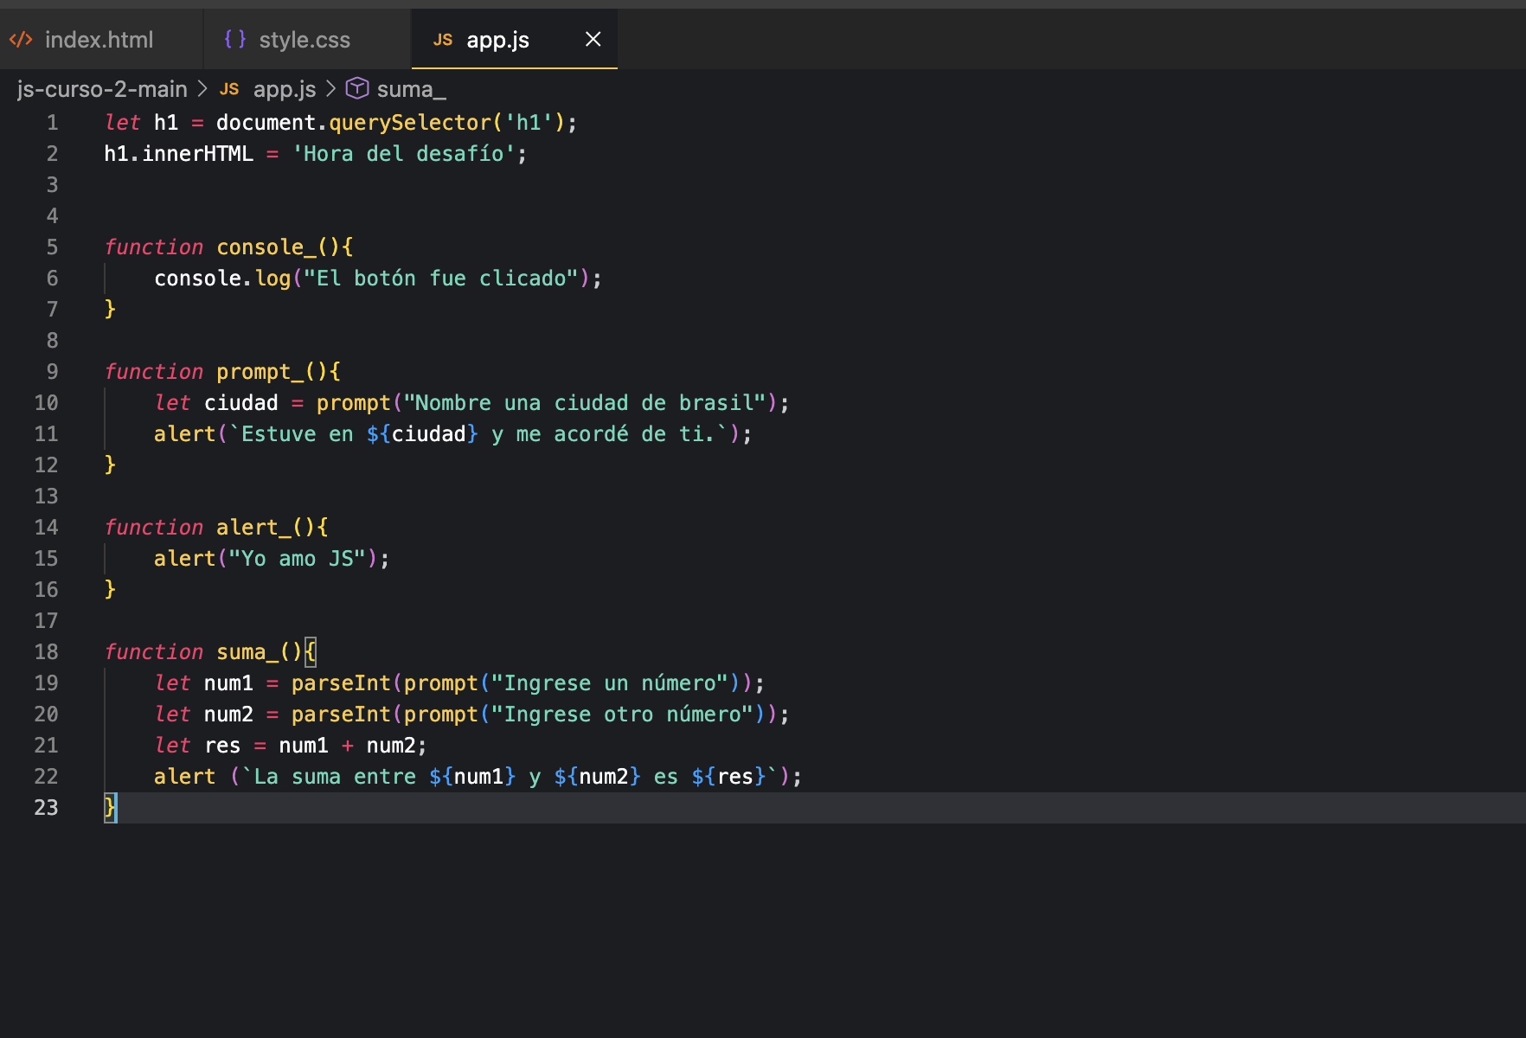Click the cube symbol icon beside suma_
The width and height of the screenshot is (1526, 1038).
pyautogui.click(x=357, y=88)
